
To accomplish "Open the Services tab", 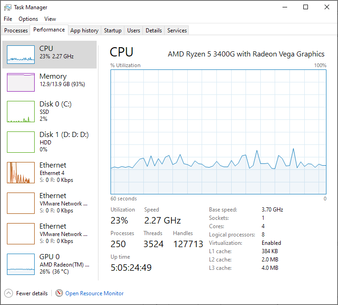I will (177, 31).
